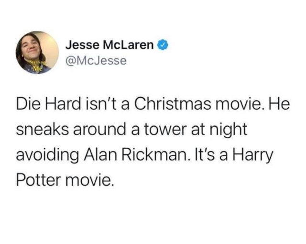Click the blue verified checkmark badge

[163, 45]
